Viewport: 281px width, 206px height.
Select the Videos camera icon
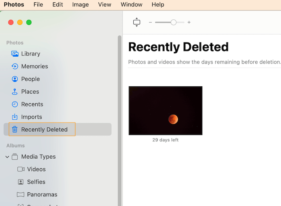(21, 169)
